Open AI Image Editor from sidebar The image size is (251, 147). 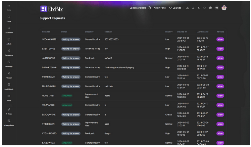[x=9, y=121]
